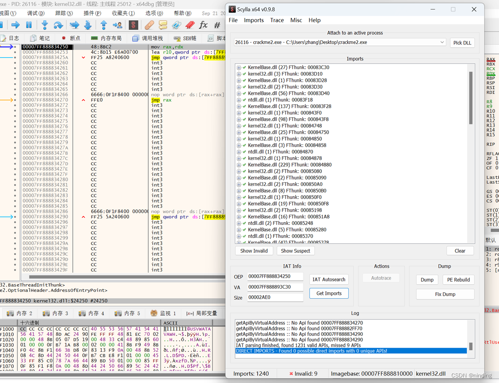Click the Fix Dump button
The width and height of the screenshot is (499, 383).
445,294
